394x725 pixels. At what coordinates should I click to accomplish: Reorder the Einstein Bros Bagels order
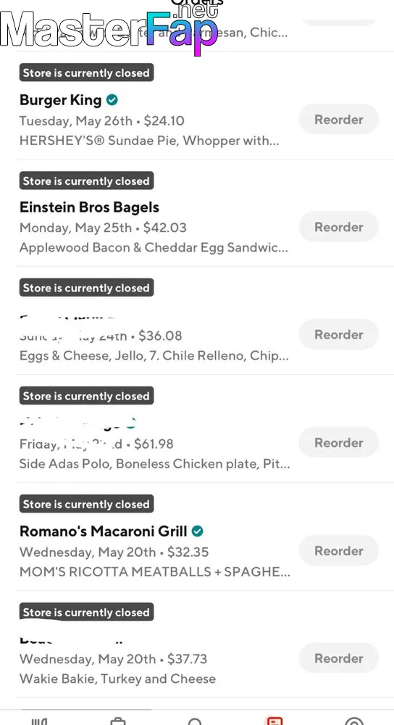338,227
